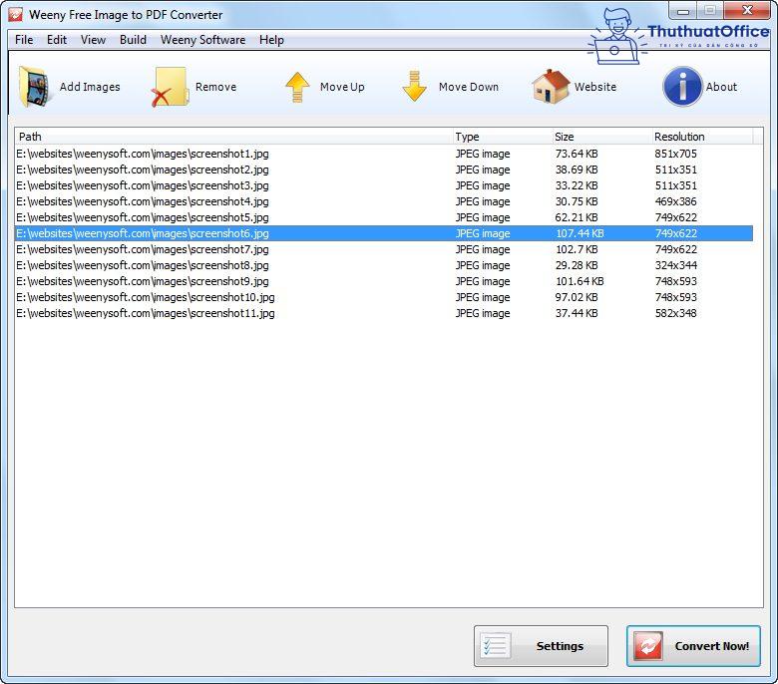This screenshot has width=778, height=684.
Task: Select the screenshot11.jpg row
Action: (384, 313)
